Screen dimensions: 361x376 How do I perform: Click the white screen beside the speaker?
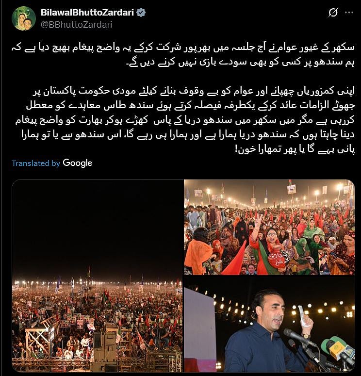[199, 329]
